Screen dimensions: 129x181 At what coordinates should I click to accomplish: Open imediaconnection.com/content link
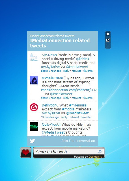[x=69, y=90]
